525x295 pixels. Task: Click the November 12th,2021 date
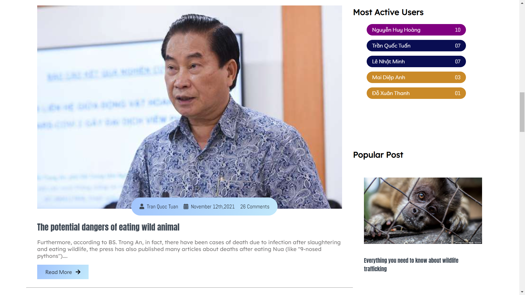pos(213,207)
